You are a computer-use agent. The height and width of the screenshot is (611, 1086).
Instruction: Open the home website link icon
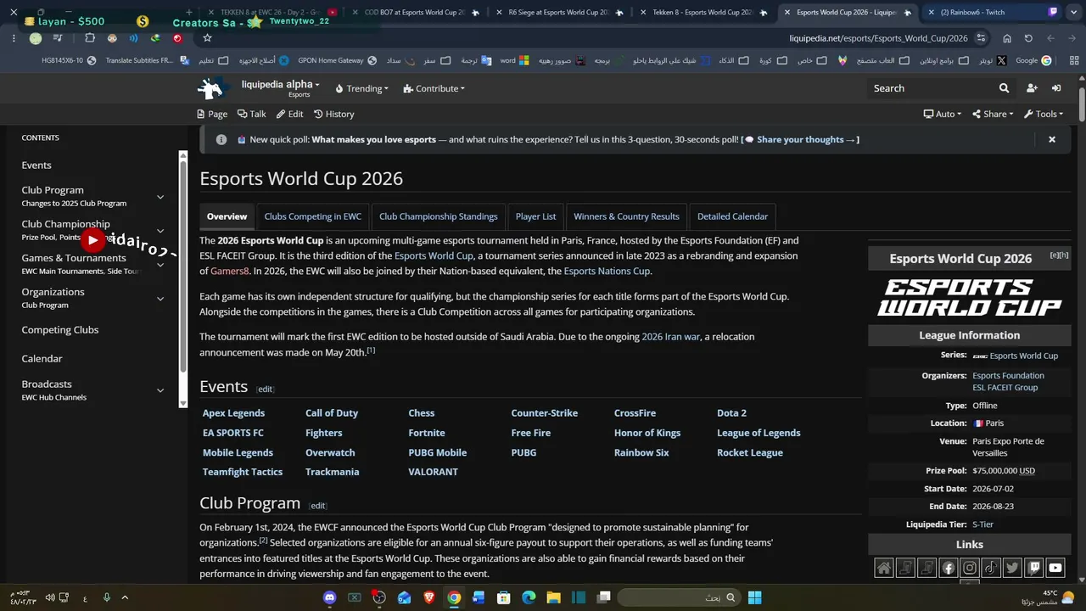pyautogui.click(x=884, y=568)
